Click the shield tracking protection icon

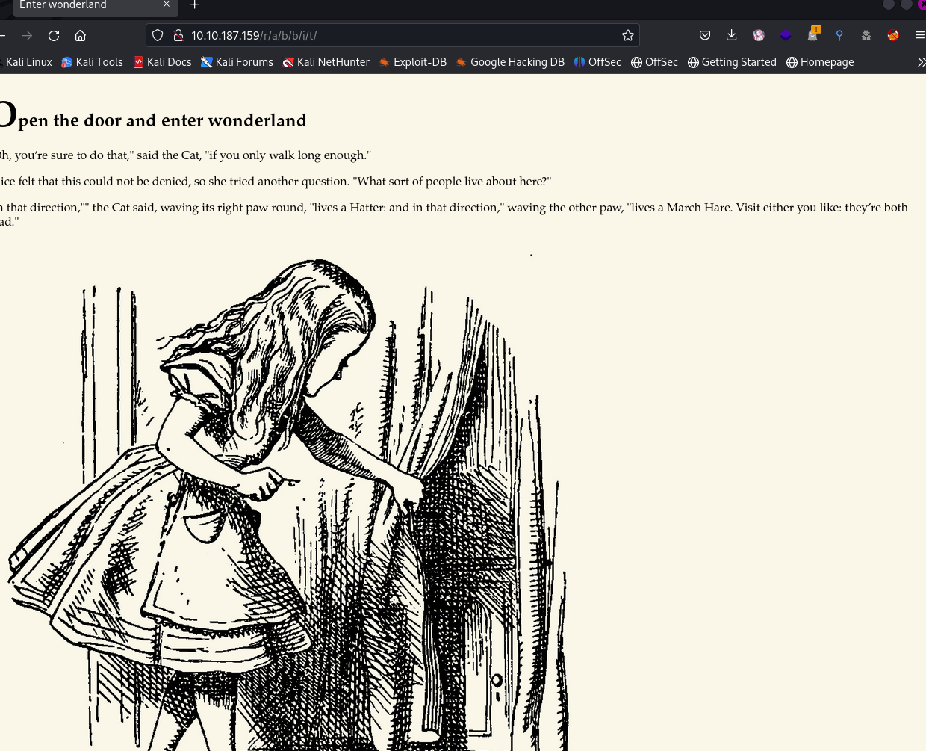coord(158,35)
